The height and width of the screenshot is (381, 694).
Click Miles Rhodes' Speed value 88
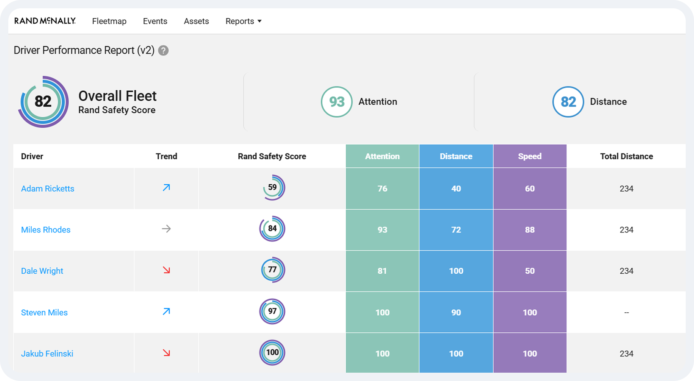pyautogui.click(x=530, y=230)
